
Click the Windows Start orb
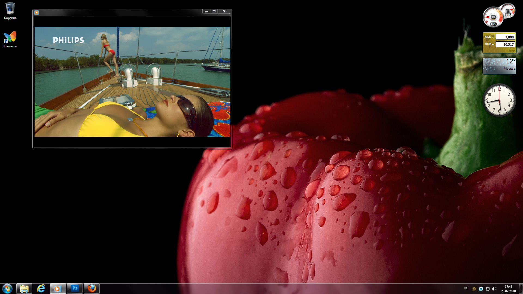pos(7,289)
